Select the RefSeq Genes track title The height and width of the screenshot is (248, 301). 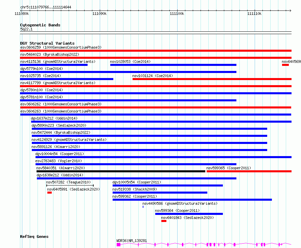(x=34, y=237)
